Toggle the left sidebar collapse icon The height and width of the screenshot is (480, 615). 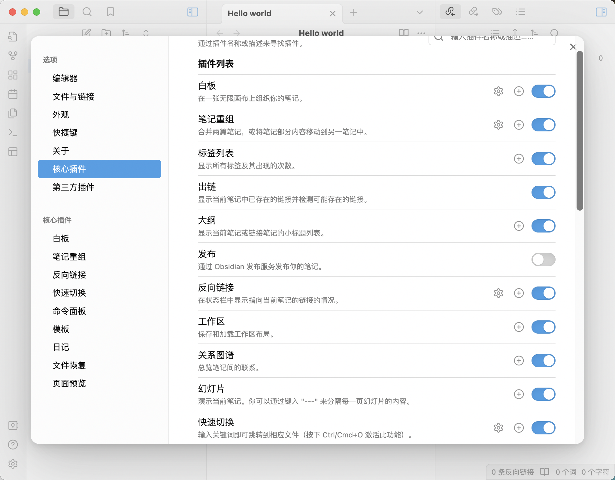point(192,12)
